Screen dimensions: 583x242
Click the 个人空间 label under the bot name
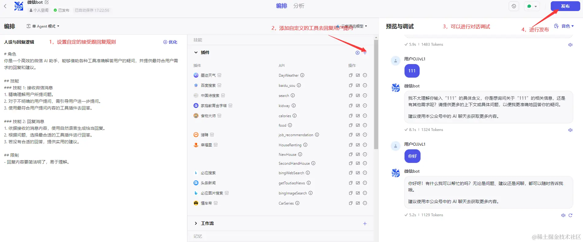point(39,10)
